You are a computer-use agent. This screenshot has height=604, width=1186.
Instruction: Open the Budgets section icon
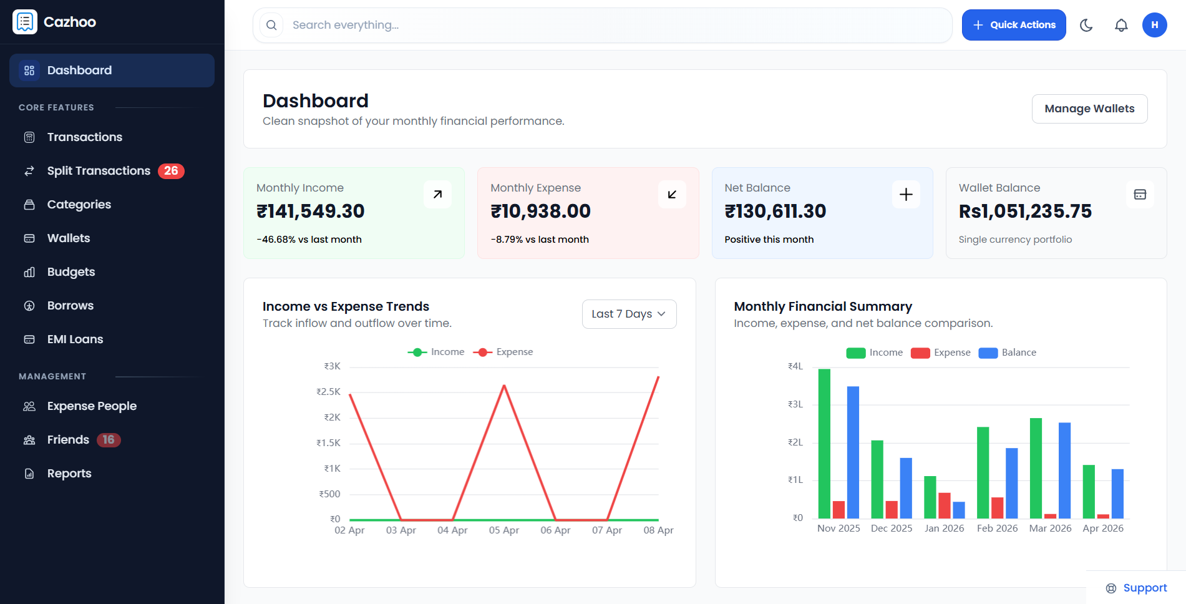coord(30,271)
